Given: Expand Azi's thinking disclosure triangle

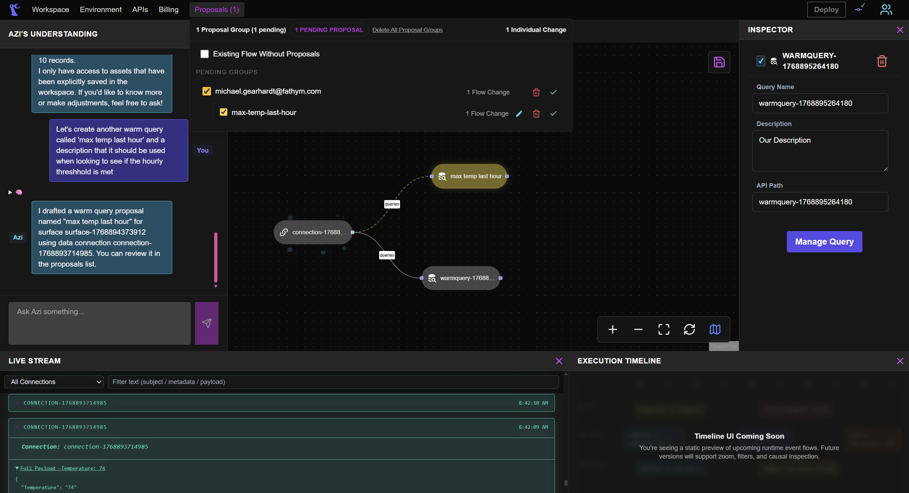Looking at the screenshot, I should pos(10,192).
